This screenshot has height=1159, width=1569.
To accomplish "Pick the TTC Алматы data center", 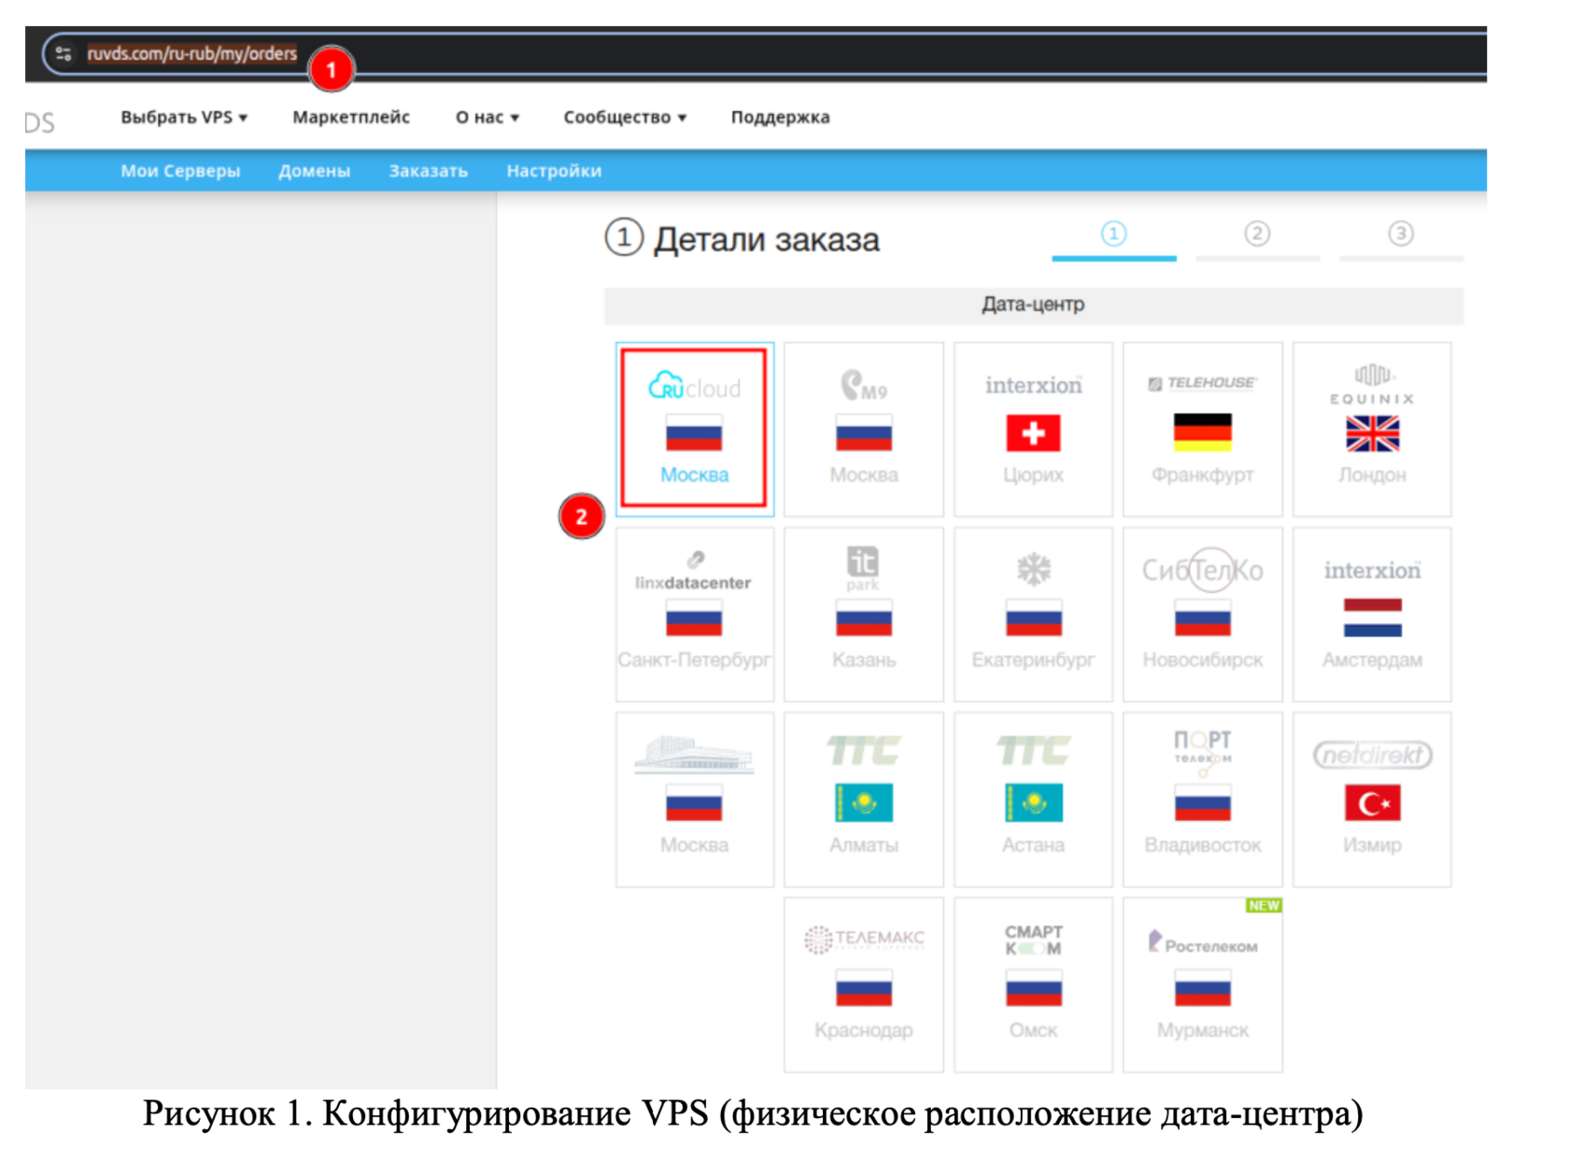I will pyautogui.click(x=864, y=799).
